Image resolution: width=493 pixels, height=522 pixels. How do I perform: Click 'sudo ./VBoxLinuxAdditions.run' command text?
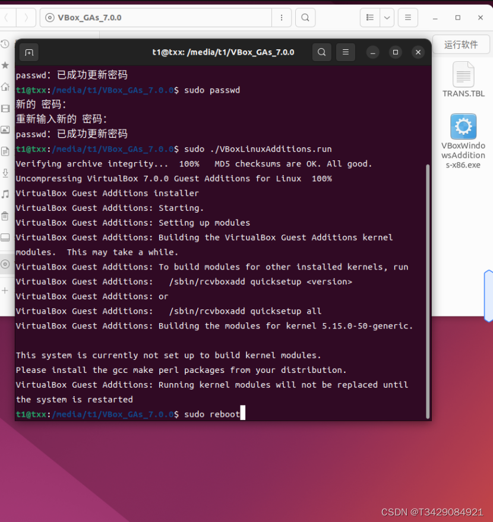[258, 149]
